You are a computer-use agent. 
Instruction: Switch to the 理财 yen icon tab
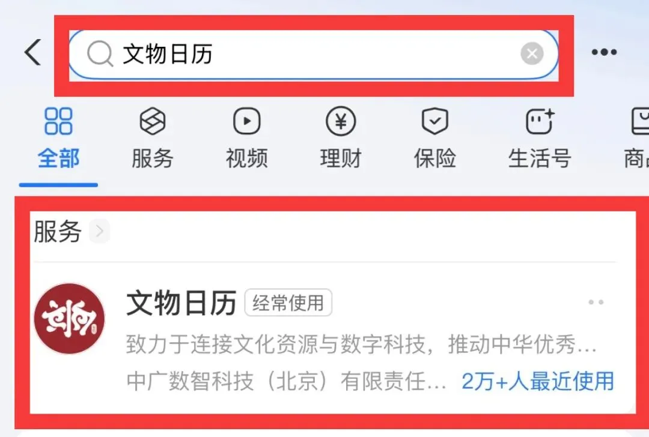pos(341,139)
